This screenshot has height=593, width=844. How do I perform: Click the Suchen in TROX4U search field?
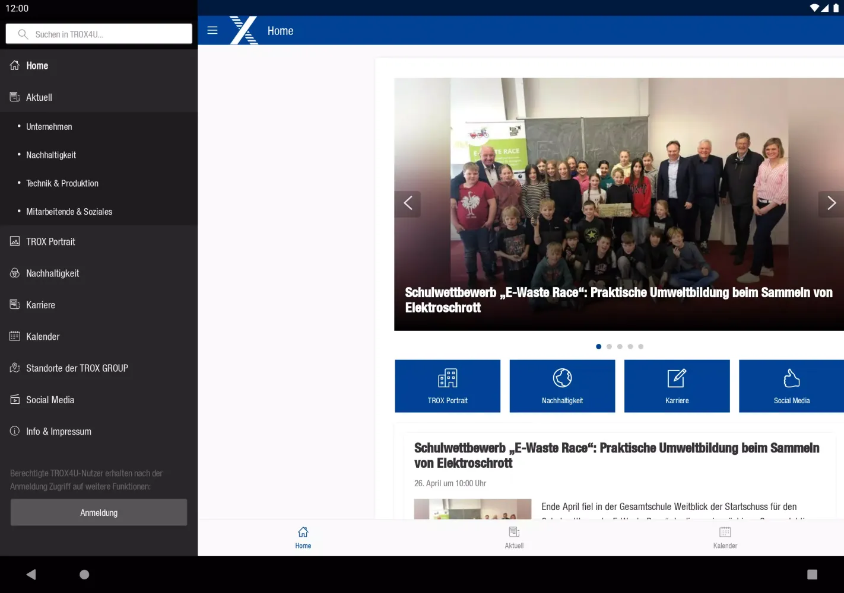click(x=99, y=34)
